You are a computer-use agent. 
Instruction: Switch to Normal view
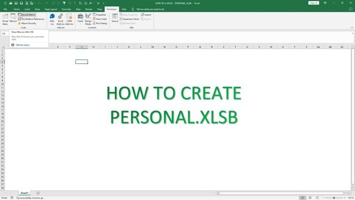click(x=302, y=198)
